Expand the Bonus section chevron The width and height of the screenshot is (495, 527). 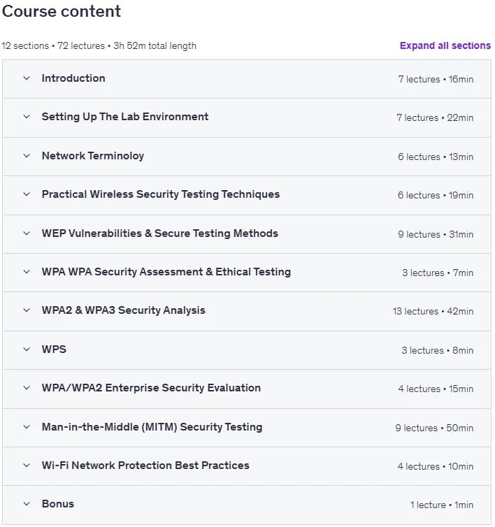27,504
